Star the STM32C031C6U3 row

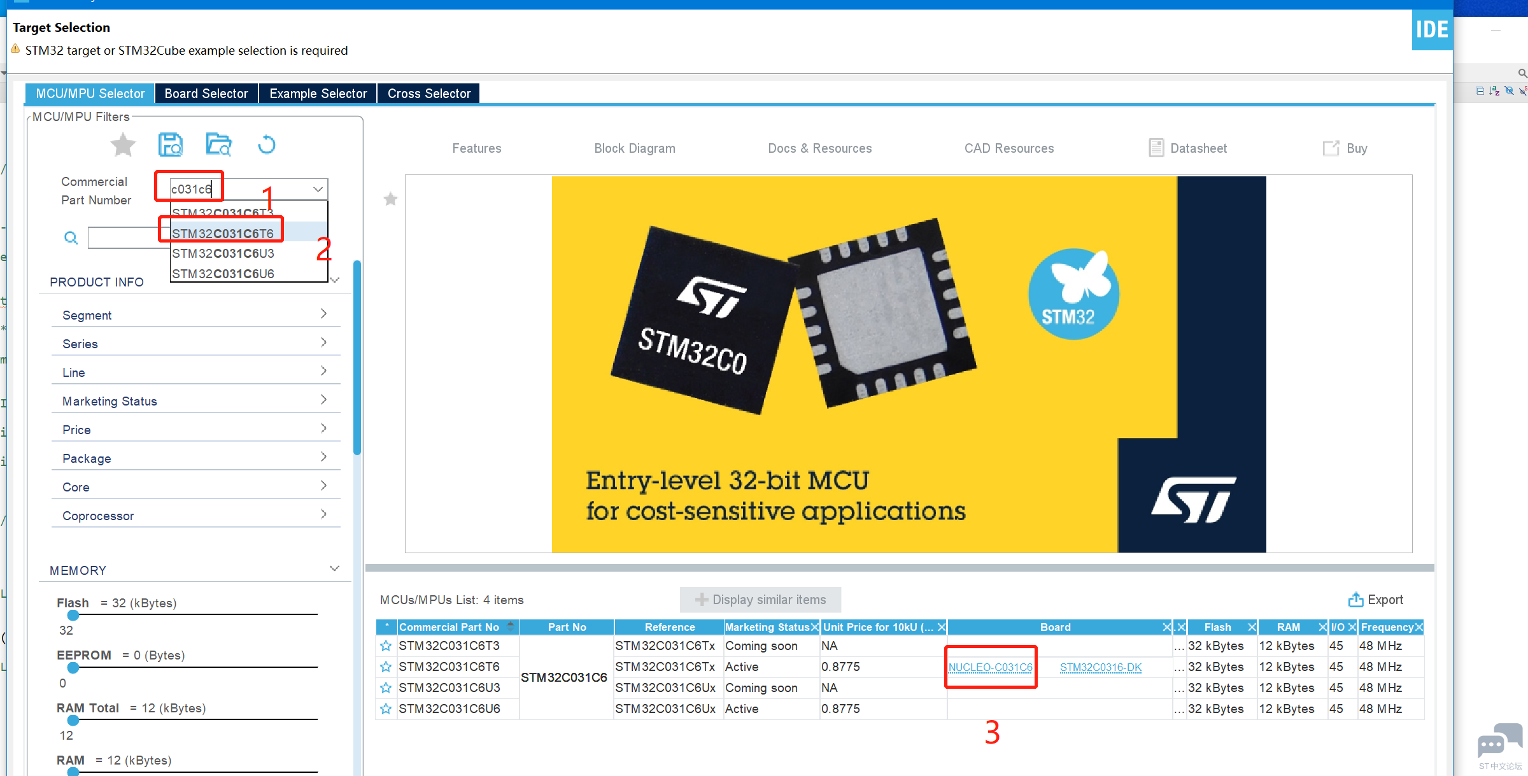pyautogui.click(x=386, y=688)
